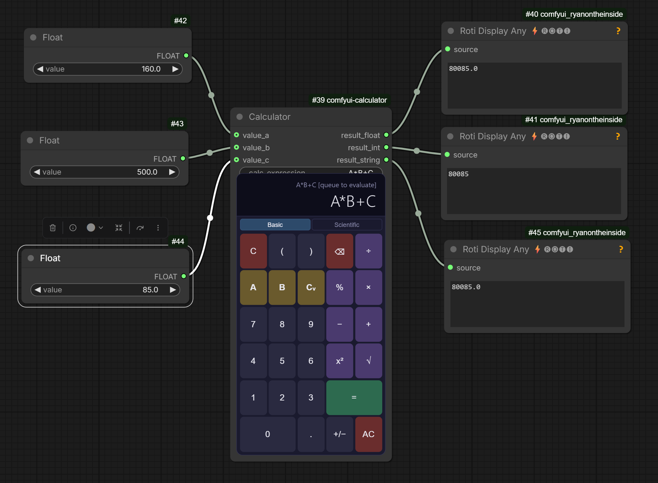Click the value_a input socket

pos(236,135)
